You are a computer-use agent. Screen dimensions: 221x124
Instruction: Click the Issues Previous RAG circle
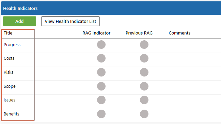click(x=144, y=100)
